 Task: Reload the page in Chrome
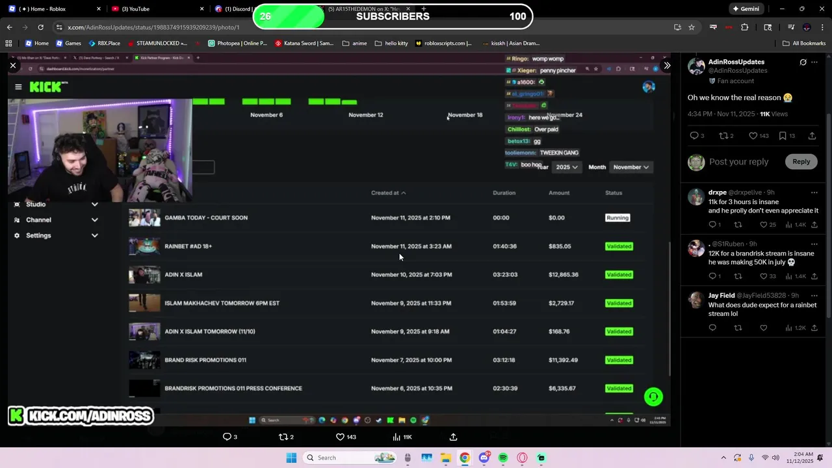(40, 27)
